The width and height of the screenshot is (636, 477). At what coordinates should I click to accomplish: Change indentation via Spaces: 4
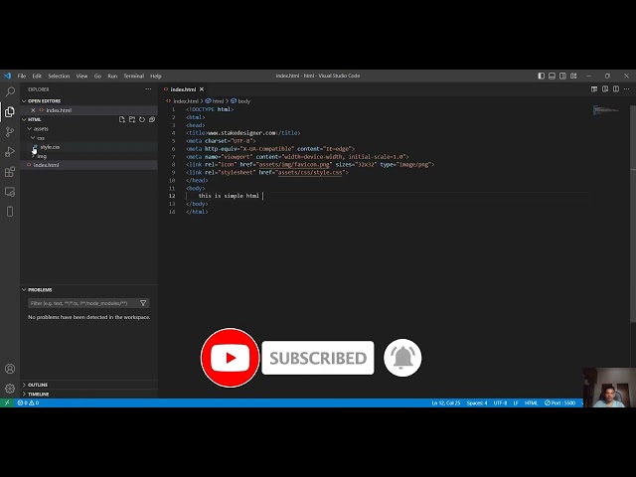click(477, 402)
